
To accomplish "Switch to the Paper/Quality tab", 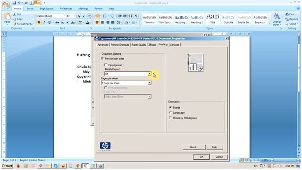I will tap(139, 45).
